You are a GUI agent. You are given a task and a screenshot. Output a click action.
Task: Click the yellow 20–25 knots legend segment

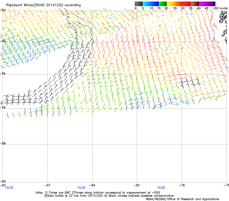tap(171, 4)
